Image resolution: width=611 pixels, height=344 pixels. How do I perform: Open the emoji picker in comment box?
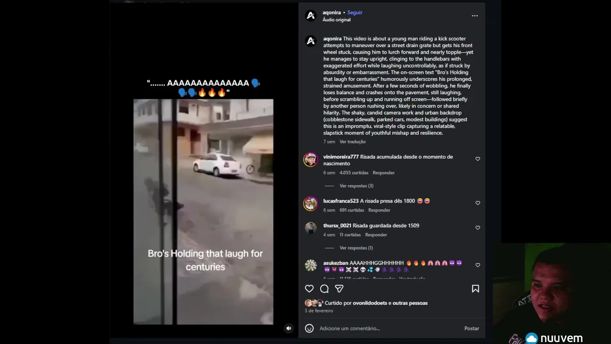click(x=309, y=328)
